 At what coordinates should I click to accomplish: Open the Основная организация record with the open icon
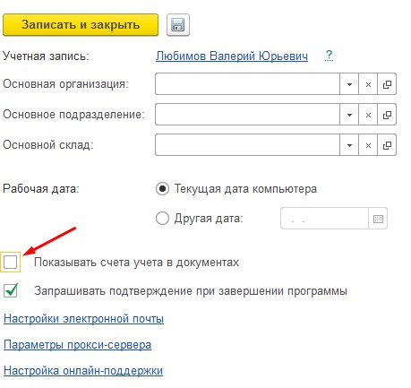[387, 84]
